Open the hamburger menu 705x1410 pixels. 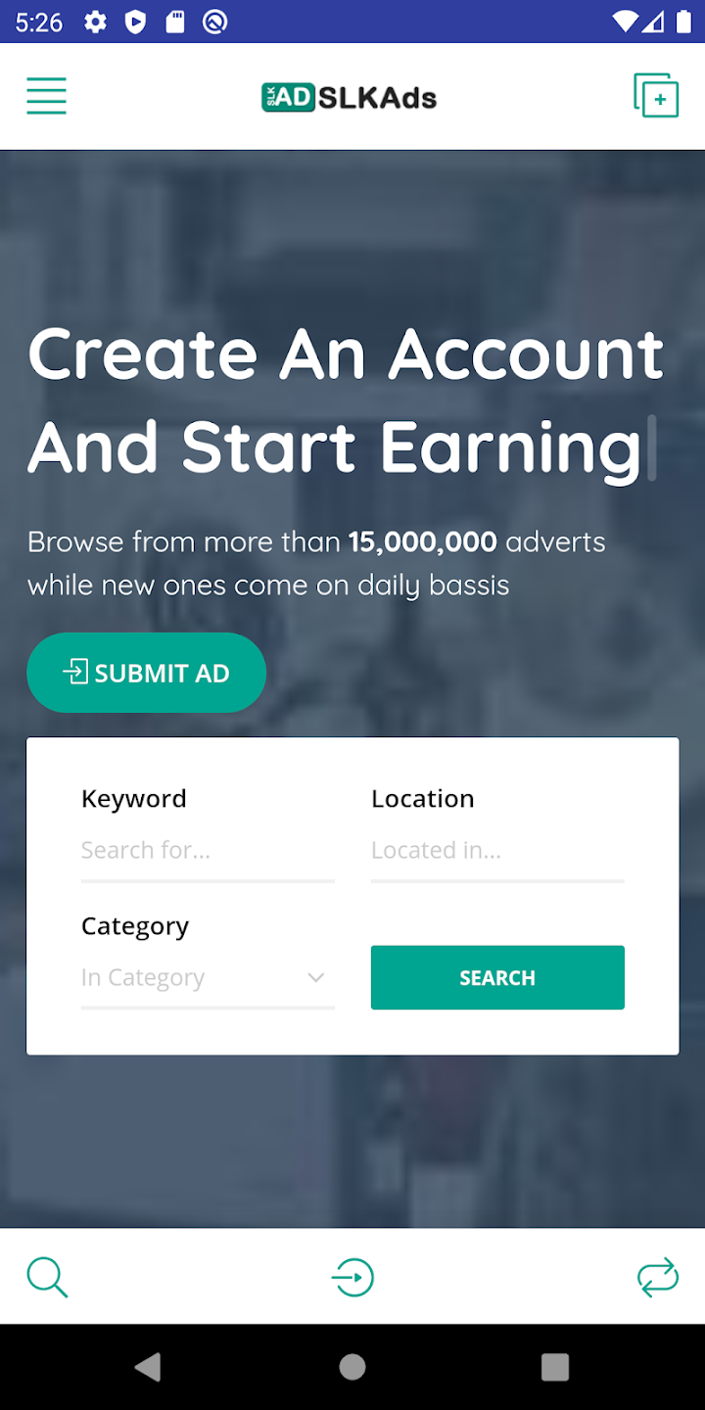pyautogui.click(x=46, y=96)
